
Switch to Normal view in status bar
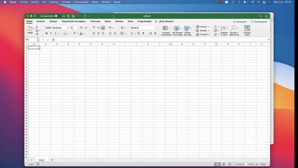click(217, 164)
